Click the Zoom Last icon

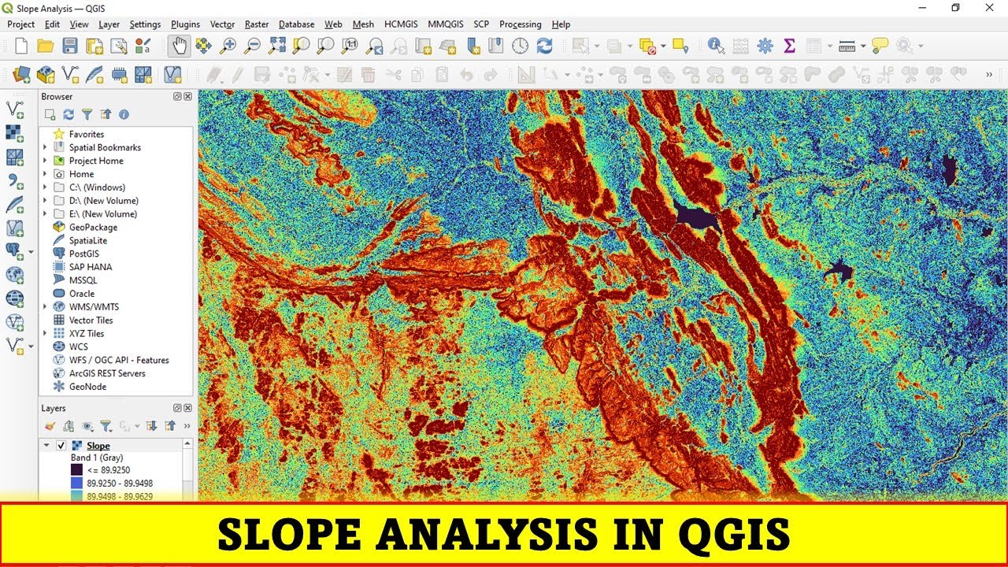pos(374,46)
